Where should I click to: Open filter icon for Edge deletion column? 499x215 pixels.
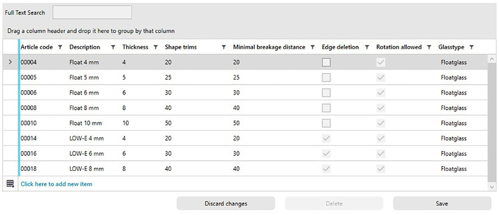pyautogui.click(x=367, y=47)
